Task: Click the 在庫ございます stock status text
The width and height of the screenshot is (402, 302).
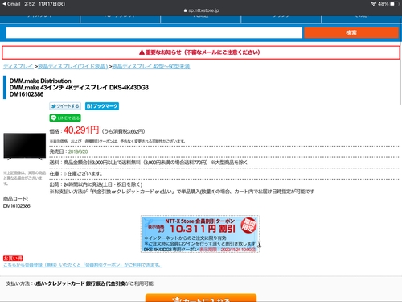Action: (x=84, y=173)
